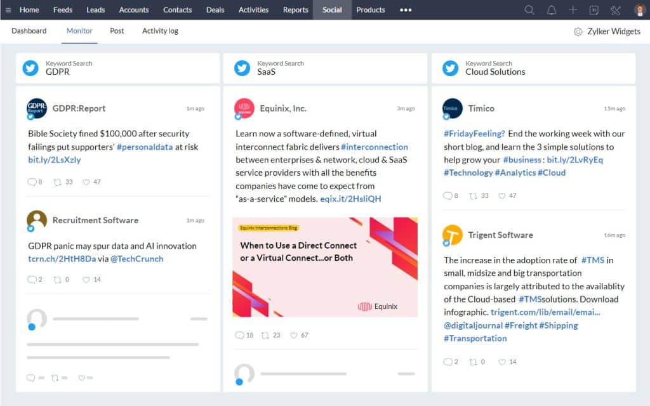Open the Reports module
The height and width of the screenshot is (406, 650).
click(x=295, y=10)
